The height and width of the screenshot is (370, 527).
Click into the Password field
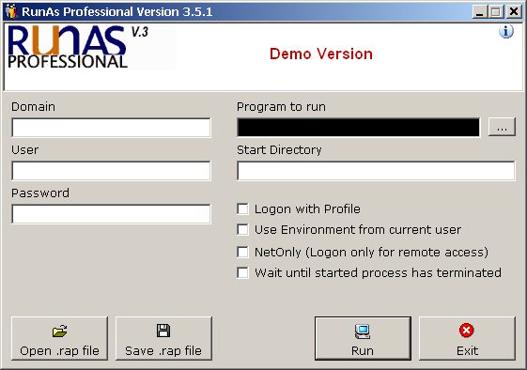[x=111, y=214]
